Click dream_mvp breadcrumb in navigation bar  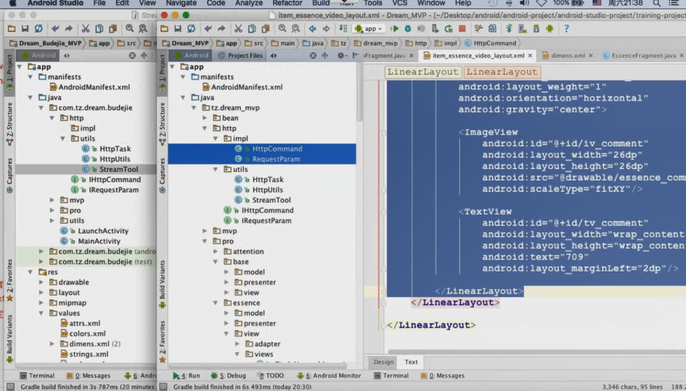click(376, 43)
